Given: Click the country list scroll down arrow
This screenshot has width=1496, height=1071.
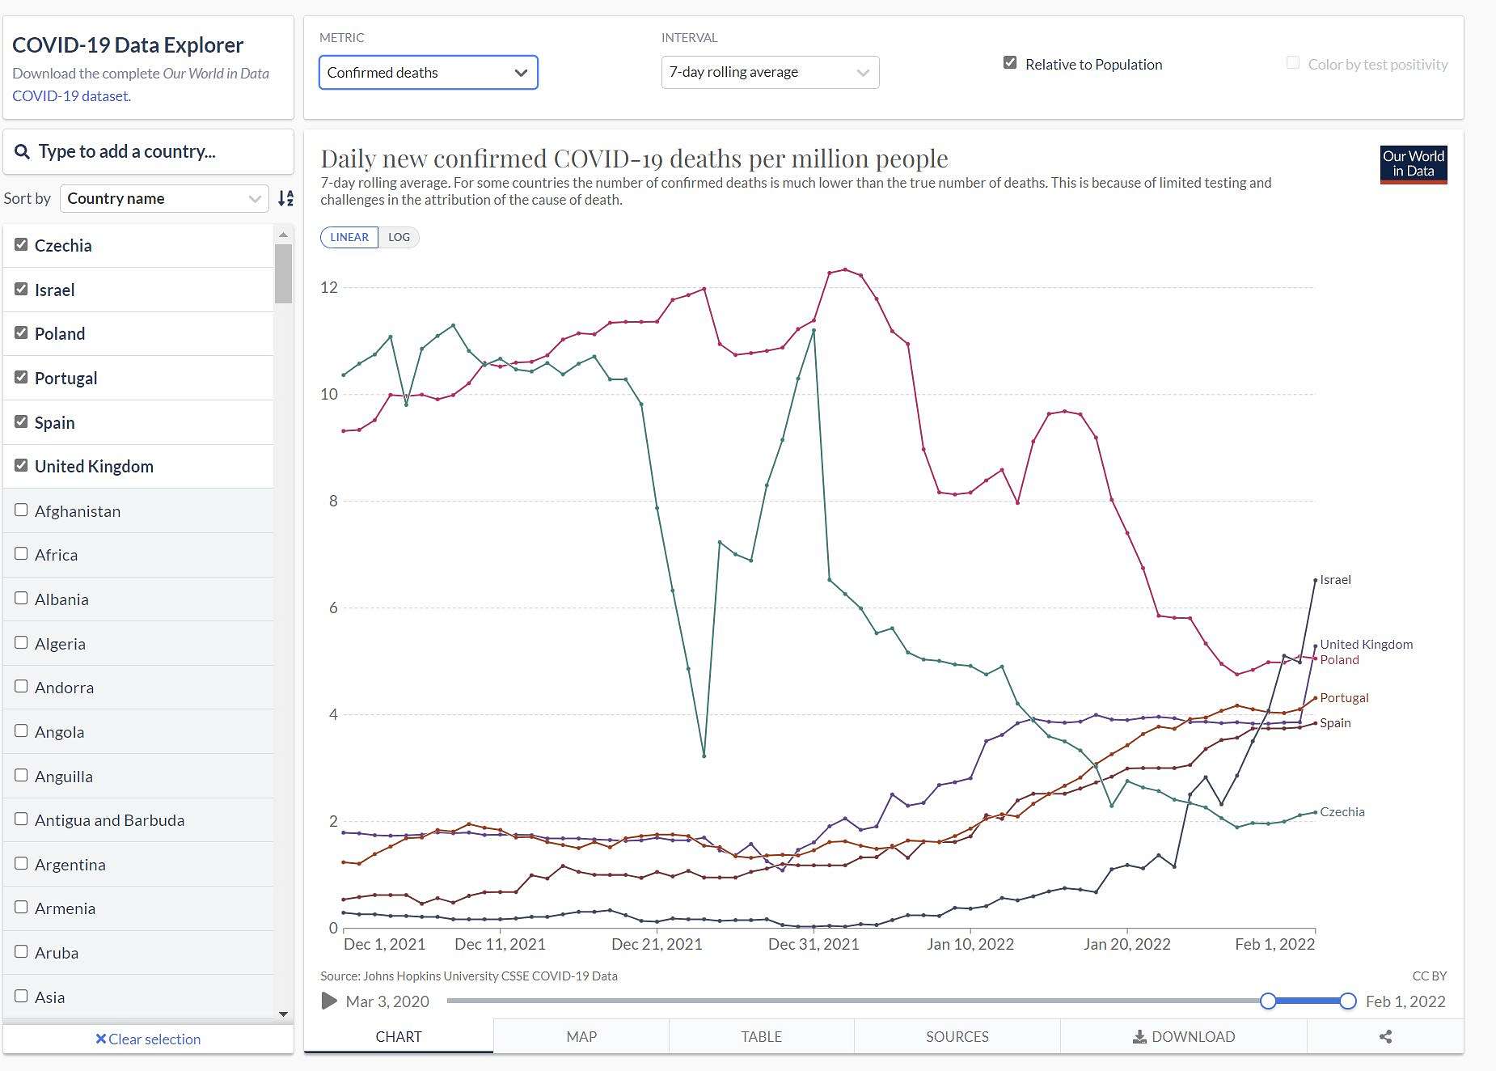Looking at the screenshot, I should pos(283,1014).
